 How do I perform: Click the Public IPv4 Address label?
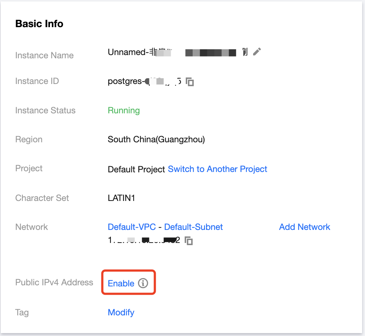[54, 282]
